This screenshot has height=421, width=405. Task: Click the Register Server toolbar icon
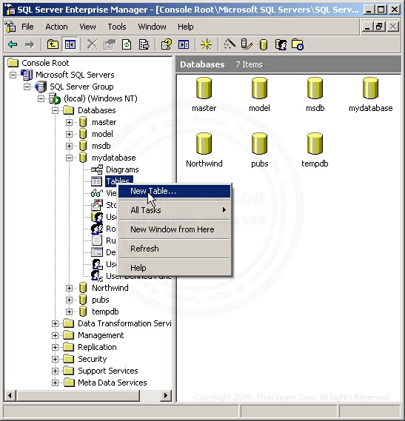tap(247, 44)
